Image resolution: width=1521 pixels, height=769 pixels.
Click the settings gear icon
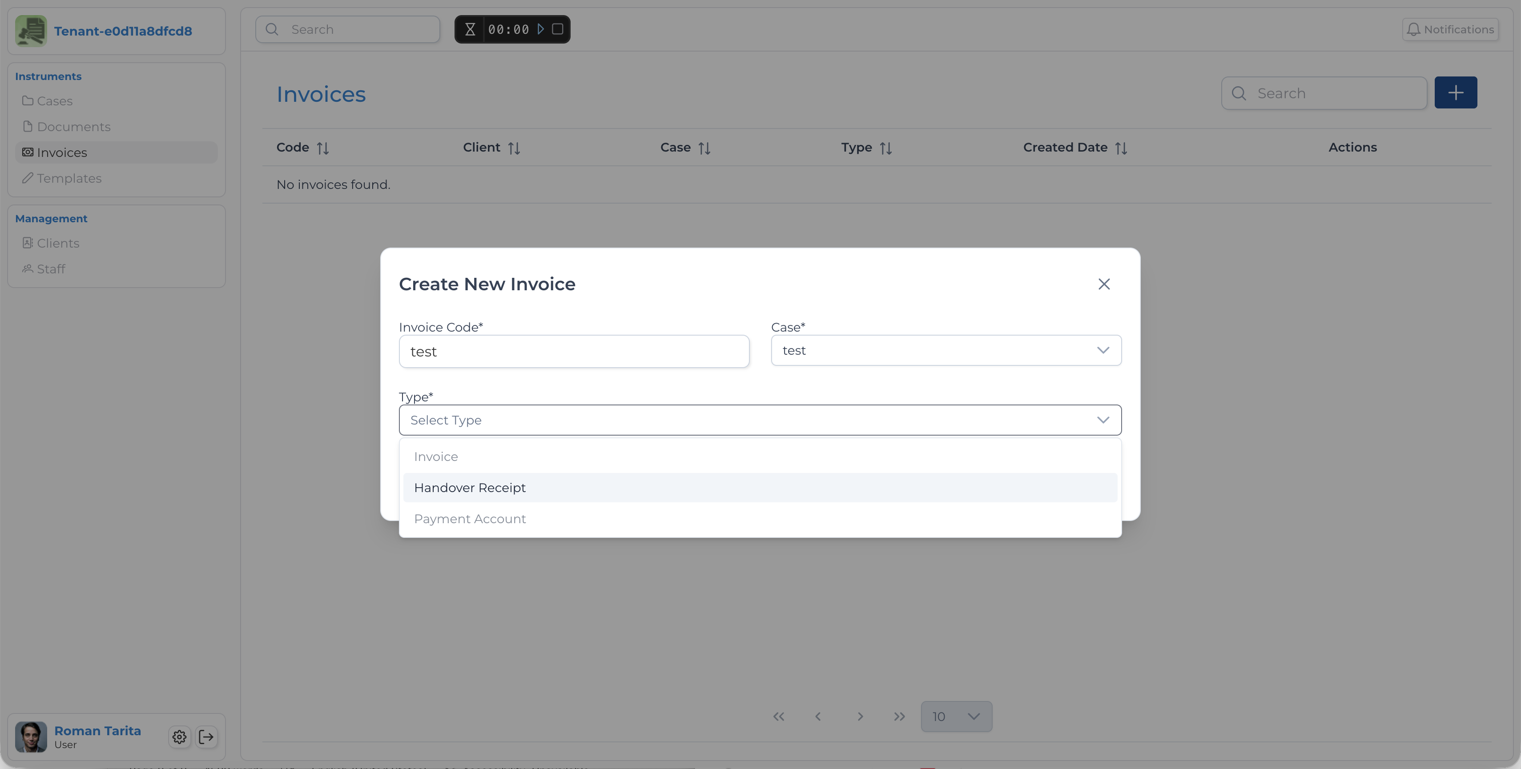coord(180,737)
